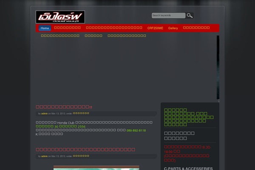
Task: Open the menu item right of Gallery
Action: tap(196, 28)
